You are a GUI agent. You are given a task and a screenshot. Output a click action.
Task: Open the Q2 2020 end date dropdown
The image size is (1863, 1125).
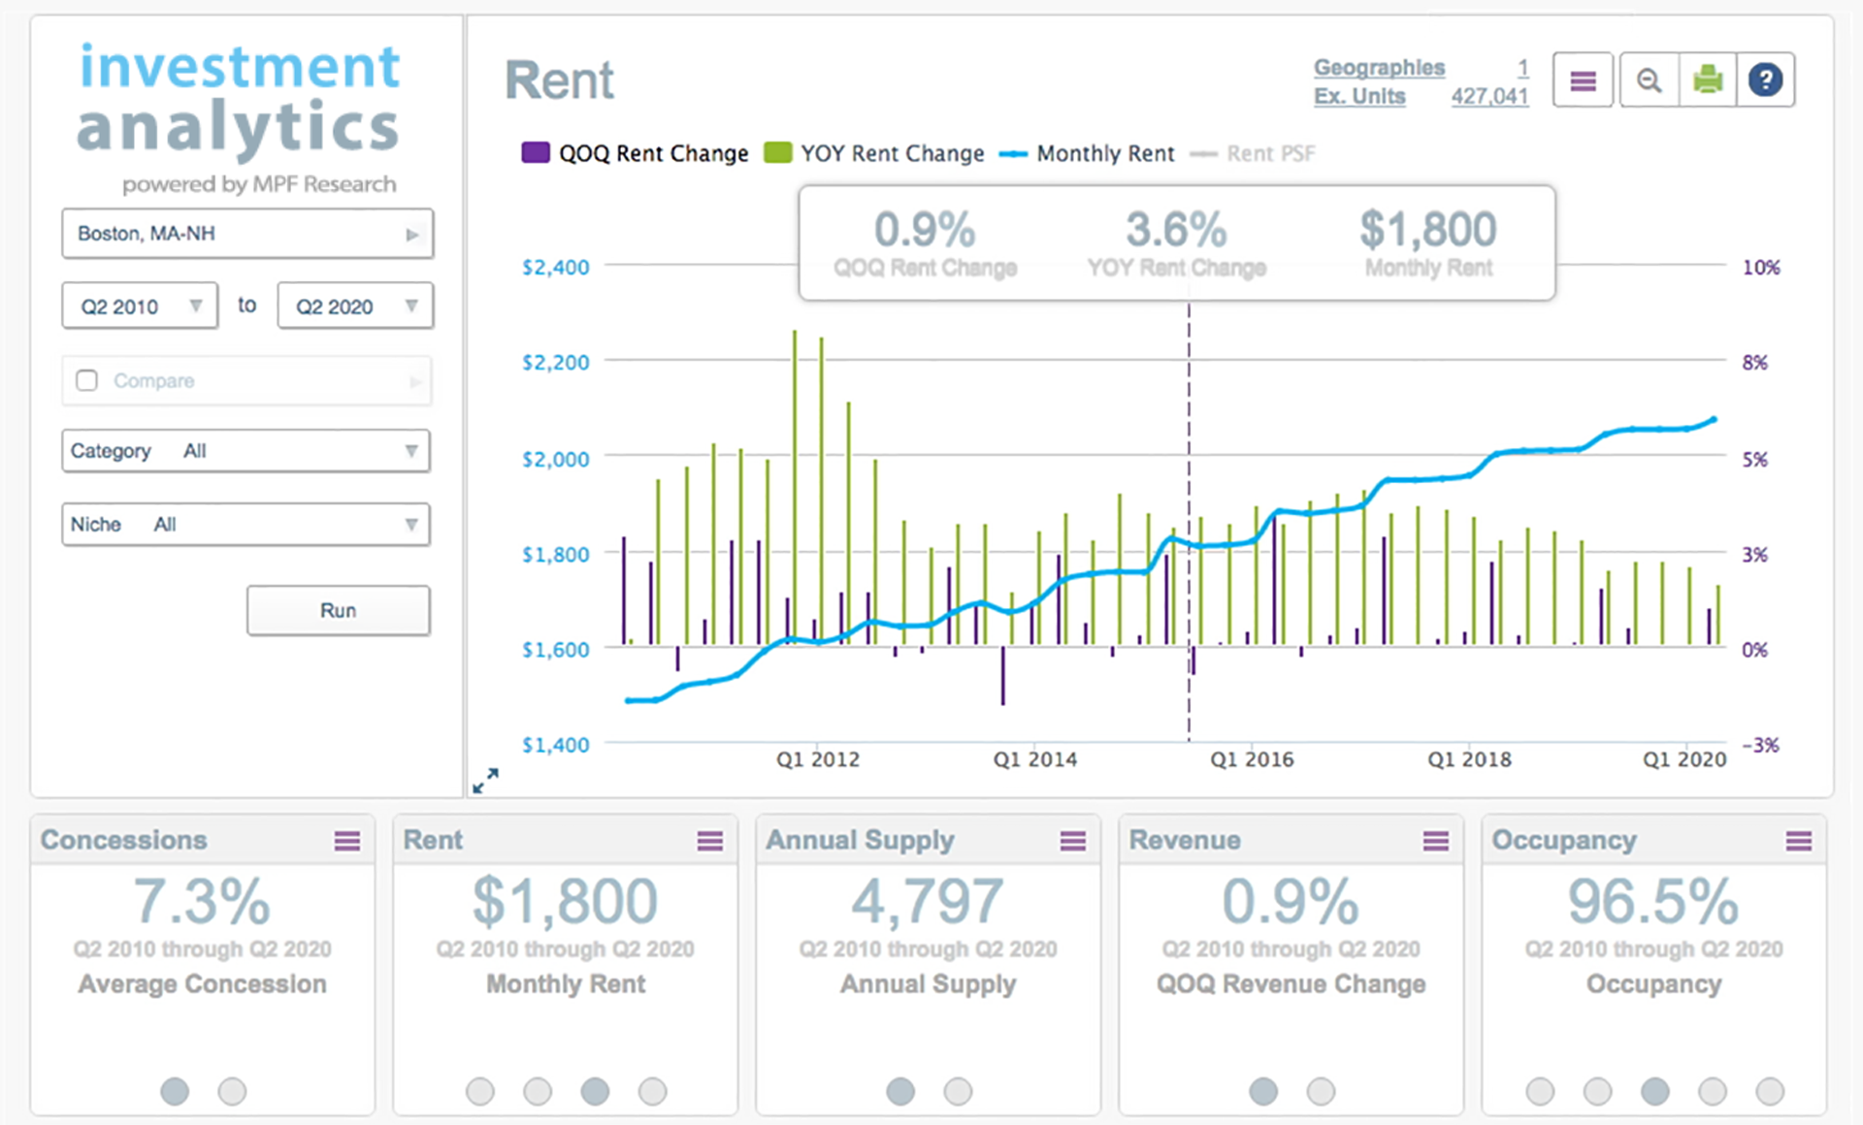tap(355, 306)
